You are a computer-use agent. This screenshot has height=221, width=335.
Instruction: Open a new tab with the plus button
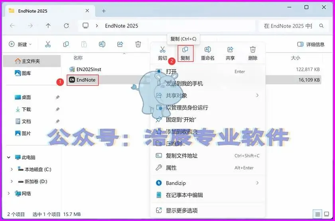(104, 11)
